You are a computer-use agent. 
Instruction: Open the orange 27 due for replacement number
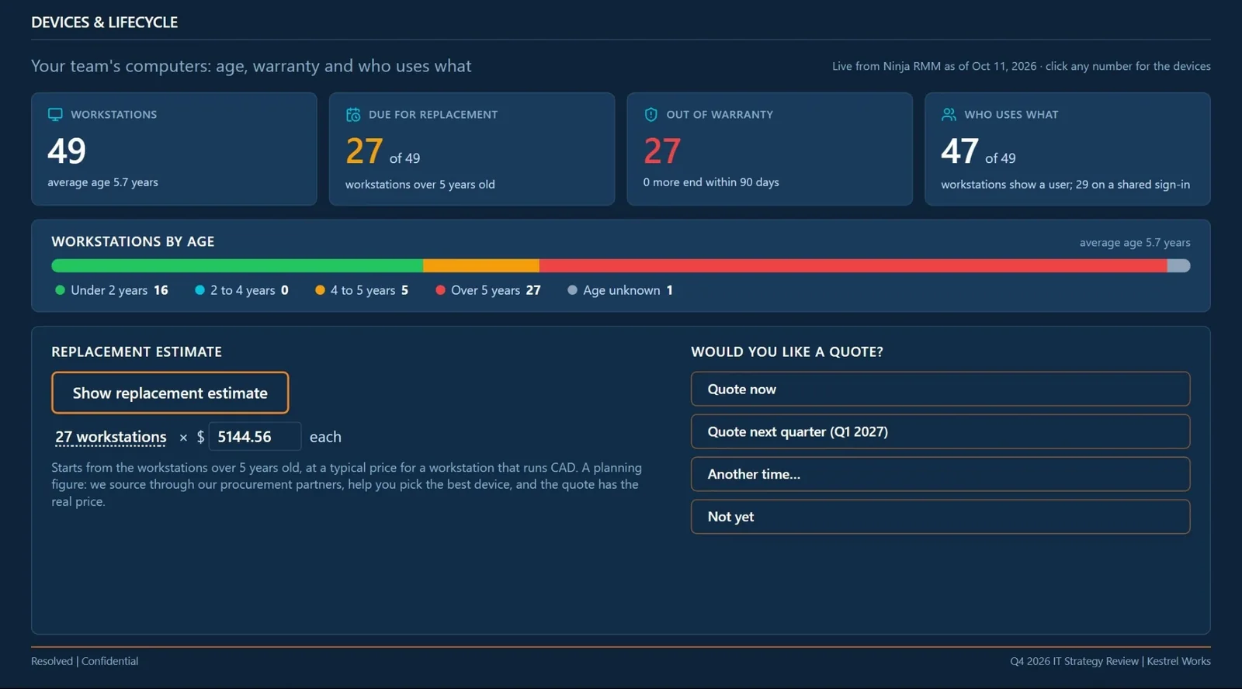(x=364, y=151)
